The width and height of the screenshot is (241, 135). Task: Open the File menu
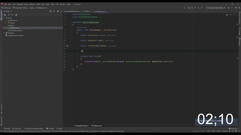[x=6, y=4]
